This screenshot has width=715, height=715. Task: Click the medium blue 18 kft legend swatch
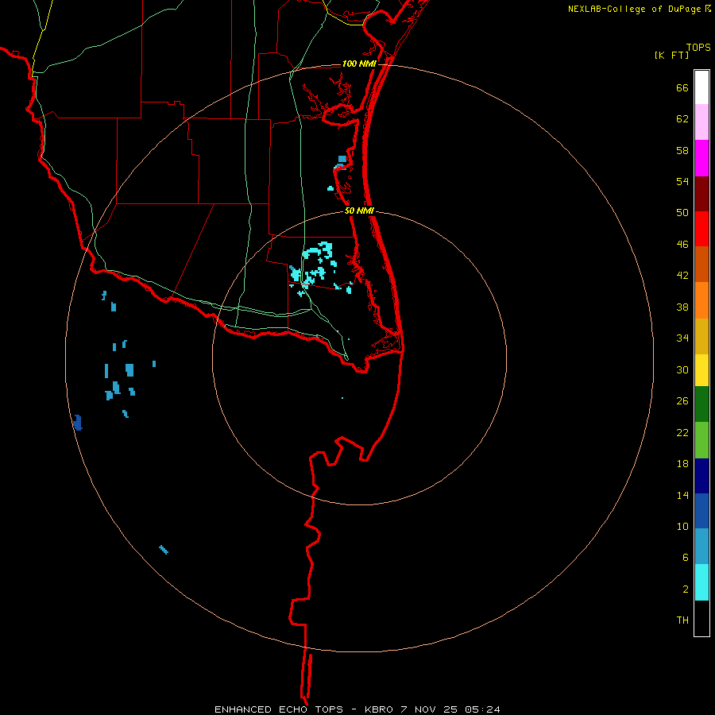click(701, 511)
